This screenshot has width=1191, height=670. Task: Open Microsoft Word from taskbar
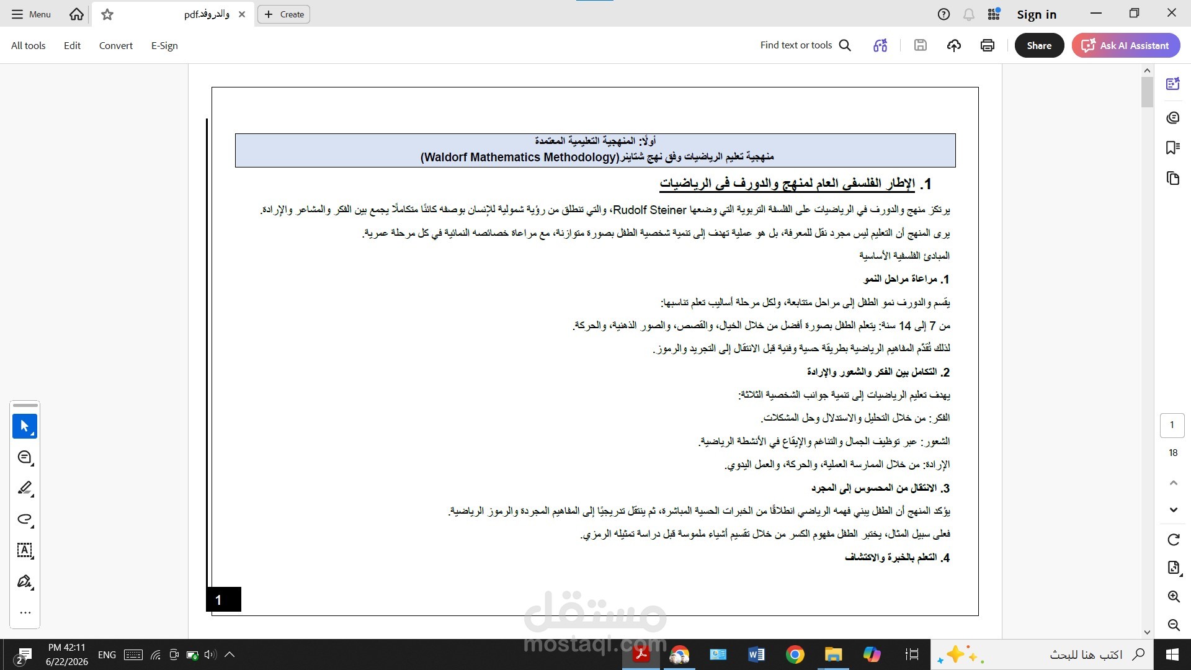(x=756, y=654)
